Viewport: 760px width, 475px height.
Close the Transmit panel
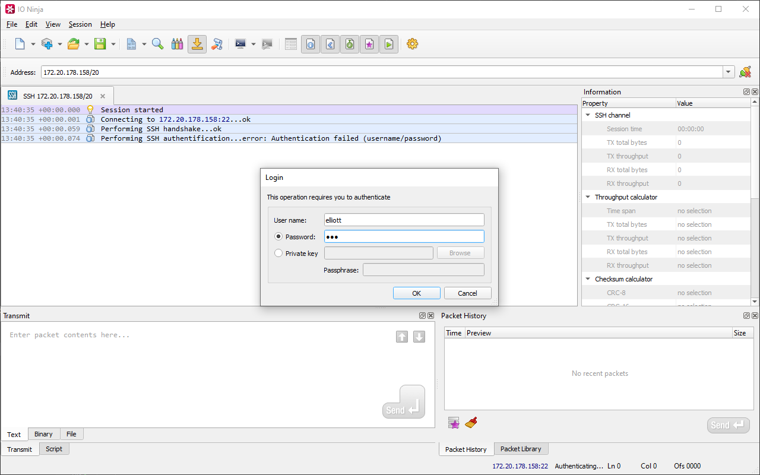point(430,316)
